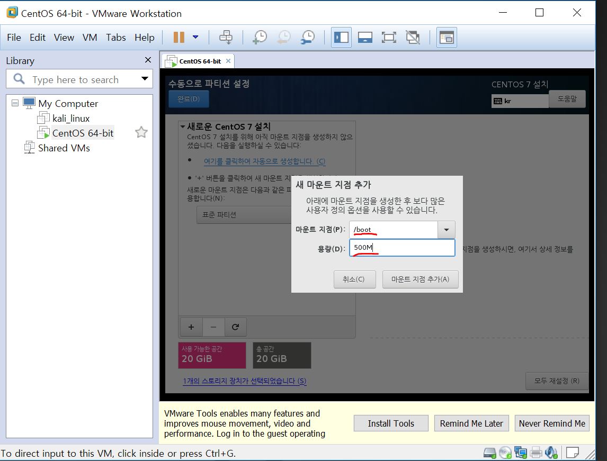
Task: Open the library search dropdown arrow
Action: point(145,78)
